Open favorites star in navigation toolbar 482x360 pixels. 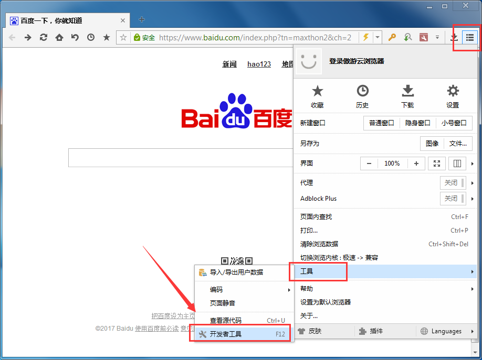[x=107, y=37]
